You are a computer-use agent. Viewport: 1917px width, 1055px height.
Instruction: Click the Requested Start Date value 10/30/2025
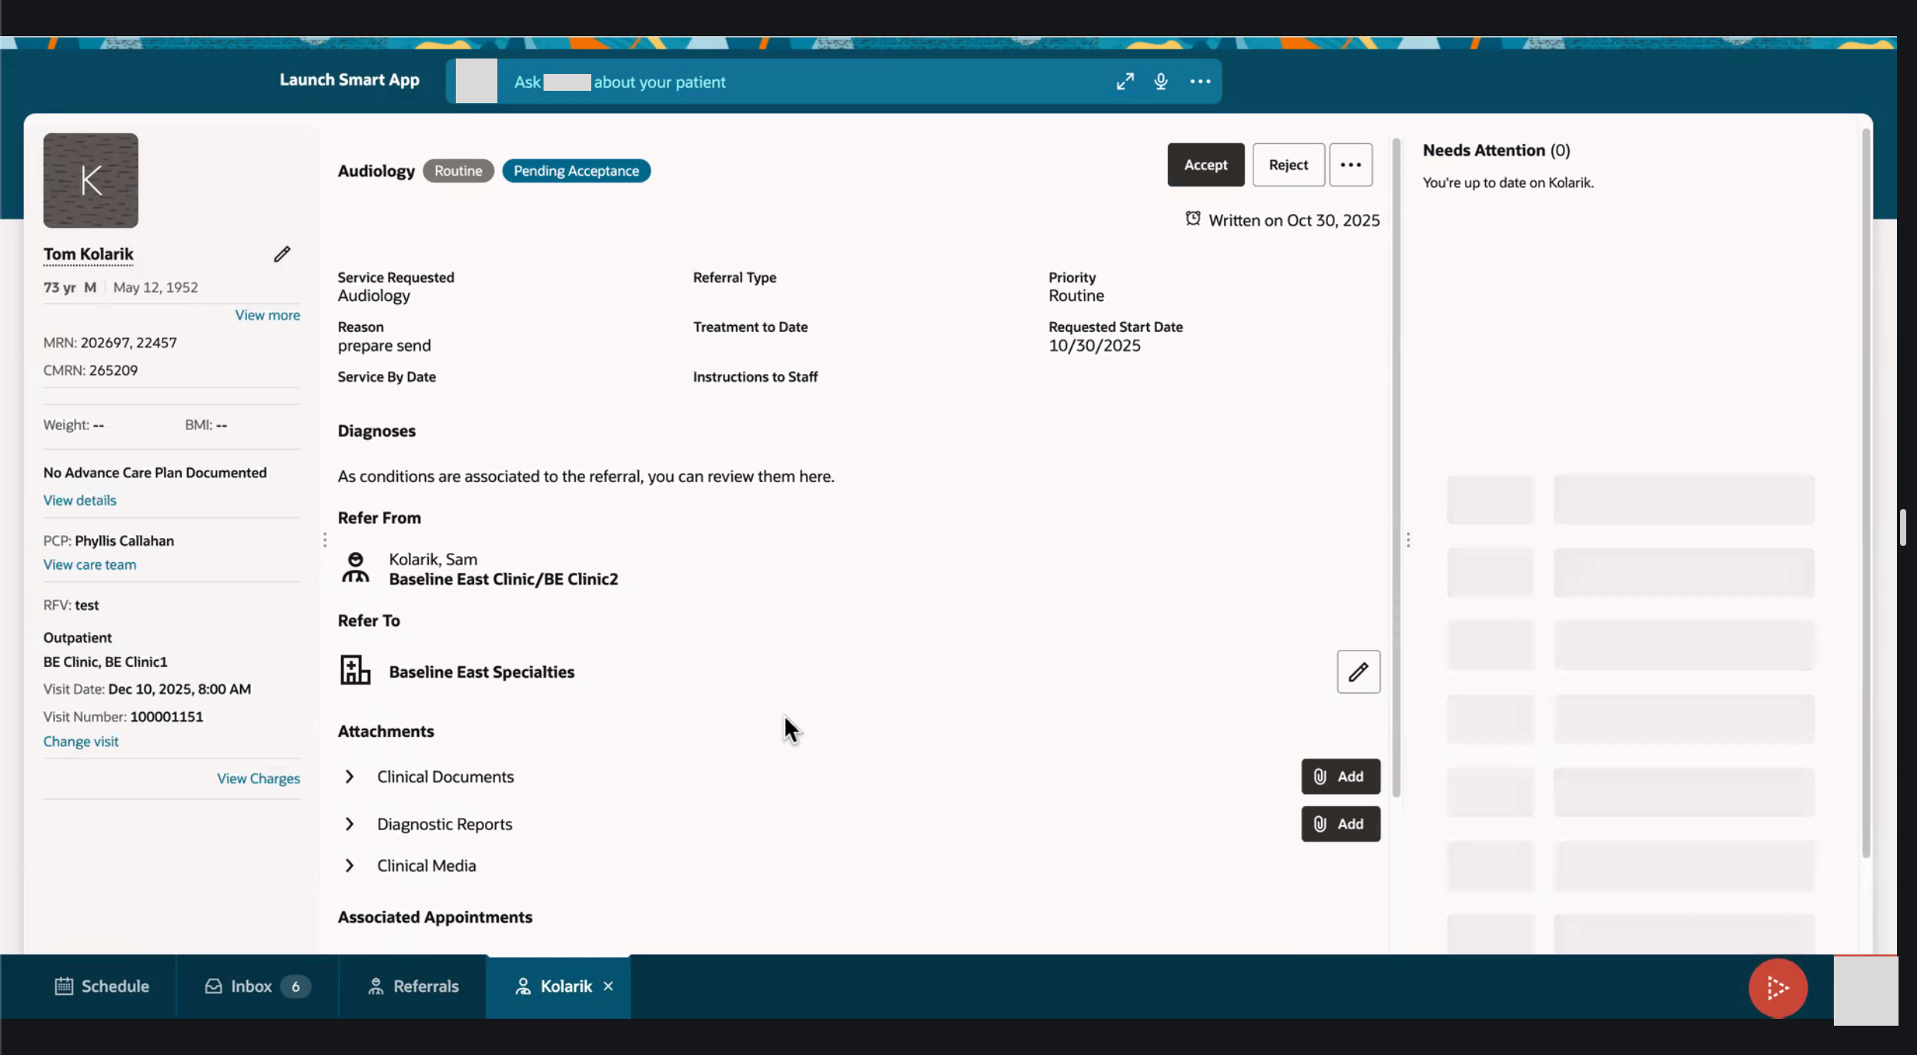pos(1094,346)
